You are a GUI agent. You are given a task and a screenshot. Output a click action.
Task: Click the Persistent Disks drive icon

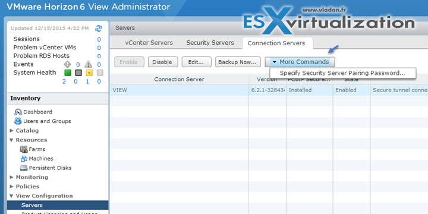(24, 168)
